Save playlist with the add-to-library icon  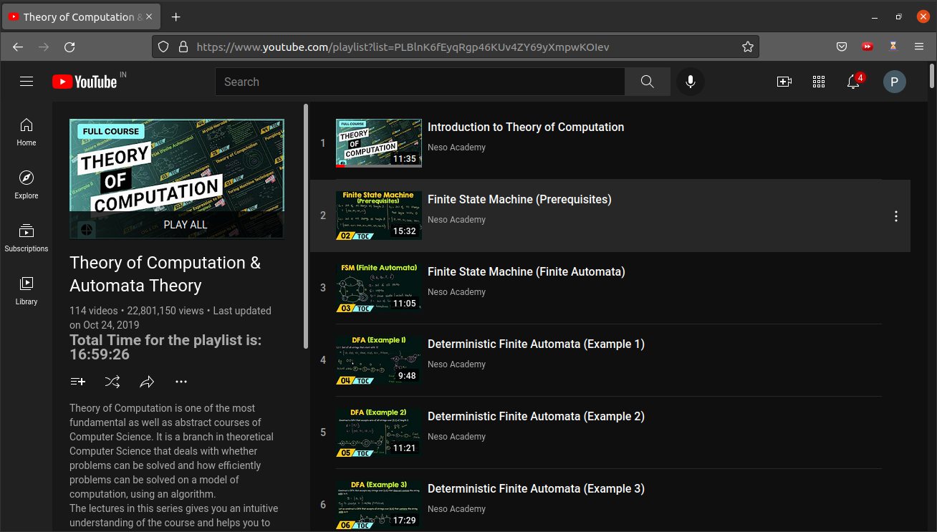(x=78, y=382)
